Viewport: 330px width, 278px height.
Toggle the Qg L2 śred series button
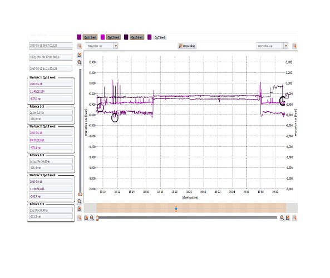pyautogui.click(x=114, y=37)
